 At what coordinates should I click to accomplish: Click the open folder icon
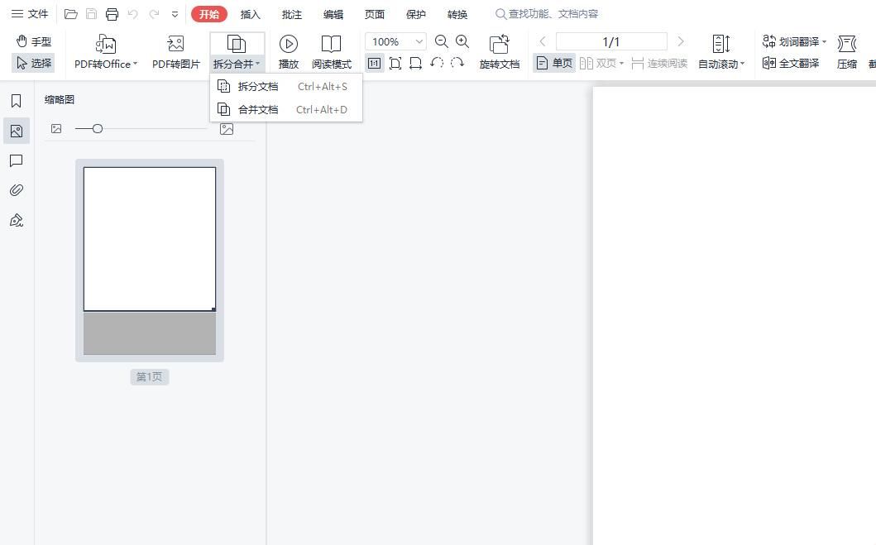pyautogui.click(x=70, y=14)
